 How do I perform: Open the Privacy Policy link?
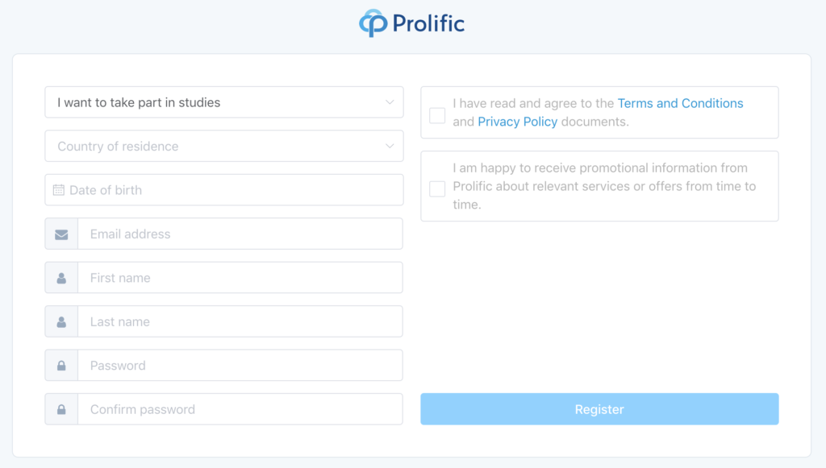pos(517,122)
